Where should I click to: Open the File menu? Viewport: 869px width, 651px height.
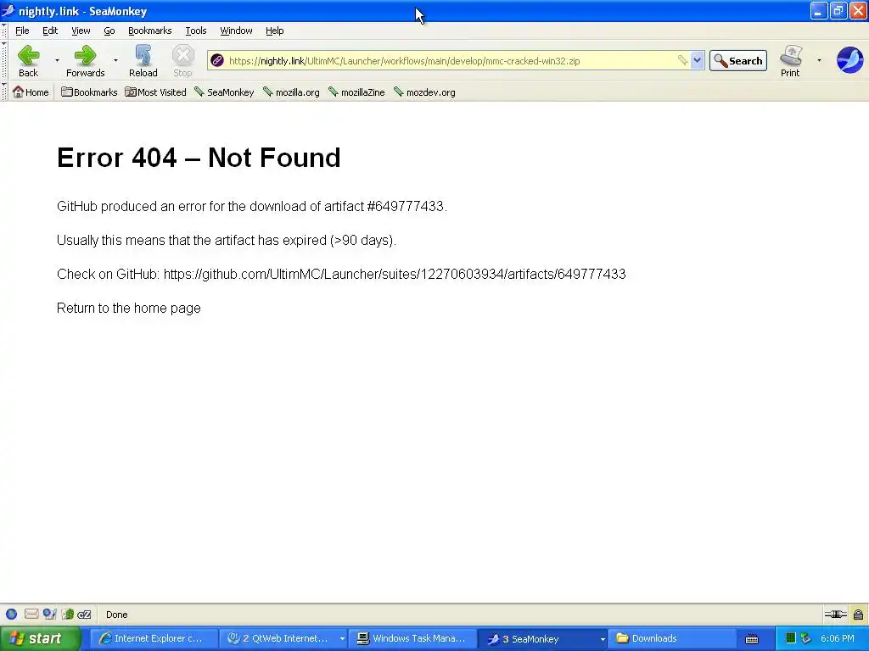[x=22, y=31]
